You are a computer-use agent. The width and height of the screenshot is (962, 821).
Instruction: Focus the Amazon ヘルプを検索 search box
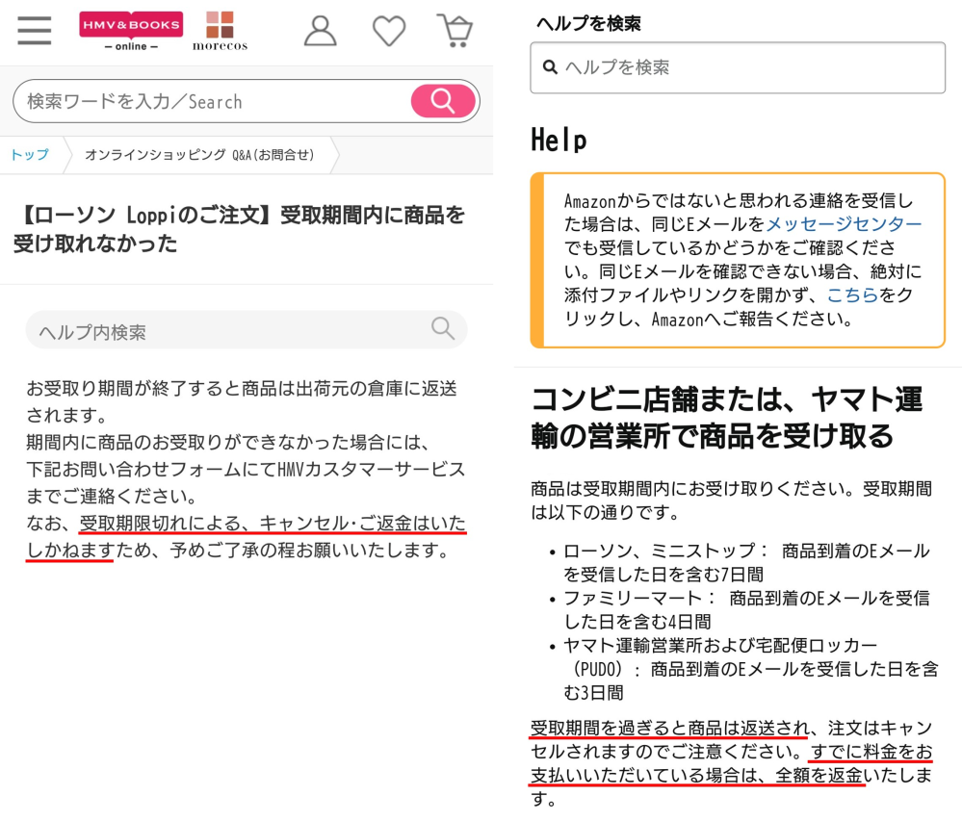pos(738,67)
